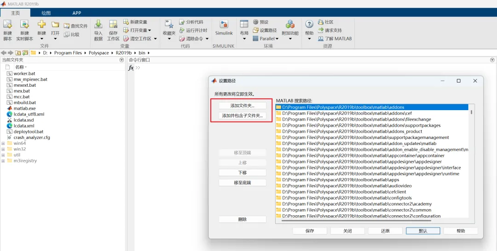Navigate forward with the right arrow
The image size is (497, 251).
[11, 53]
